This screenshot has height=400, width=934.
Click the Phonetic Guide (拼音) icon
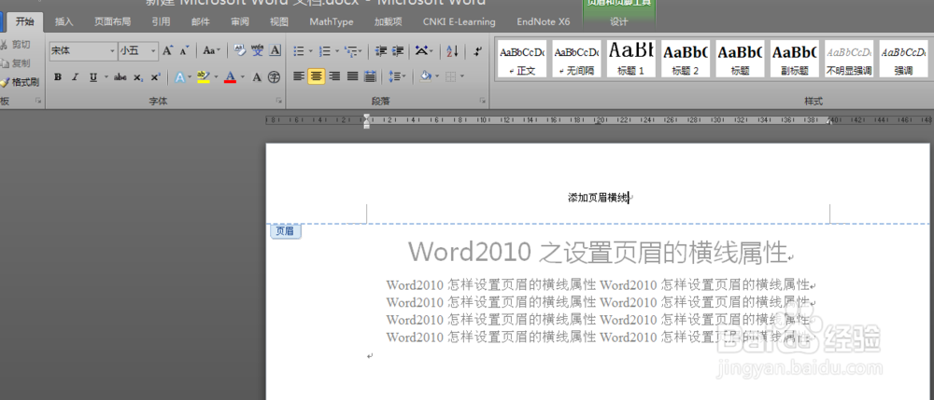click(x=258, y=51)
